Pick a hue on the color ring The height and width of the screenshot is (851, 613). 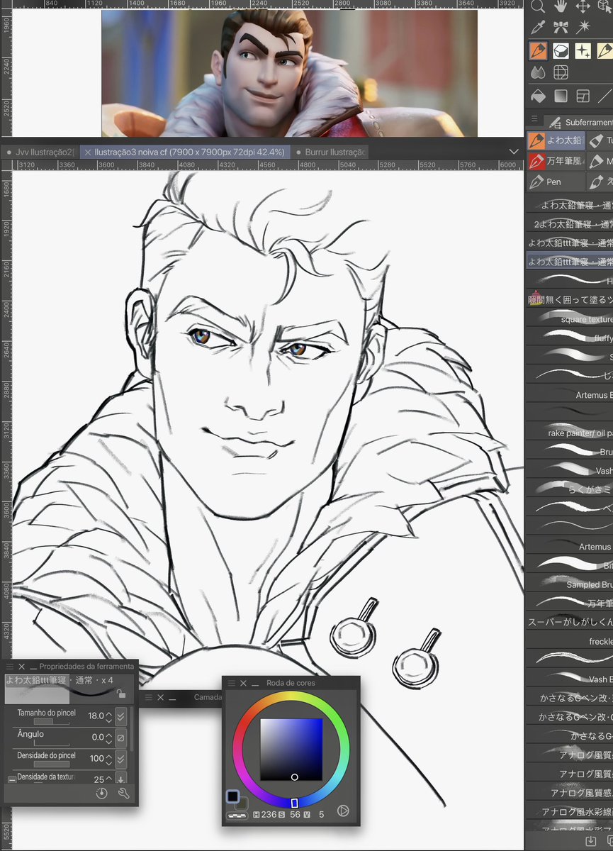coord(291,749)
